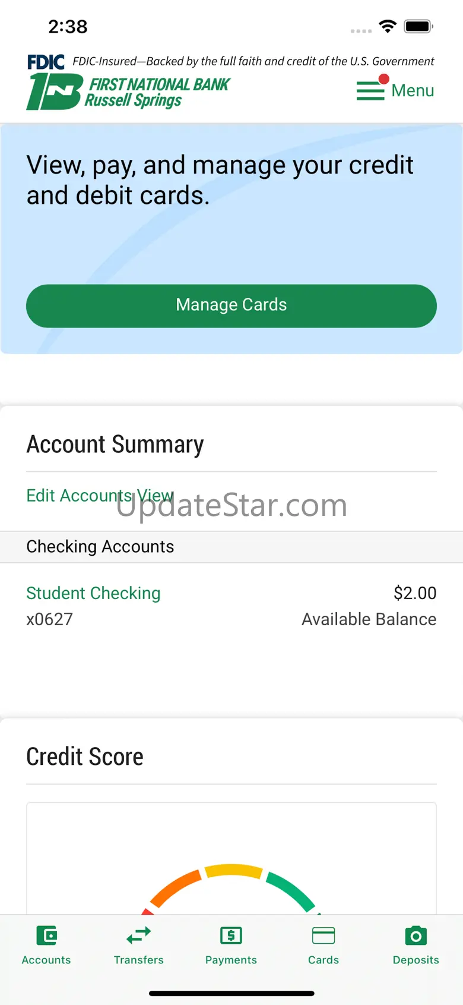Viewport: 463px width, 1005px height.
Task: Tap the Transfers arrows icon
Action: click(x=139, y=935)
